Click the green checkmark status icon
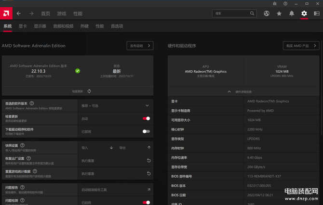 point(78,71)
